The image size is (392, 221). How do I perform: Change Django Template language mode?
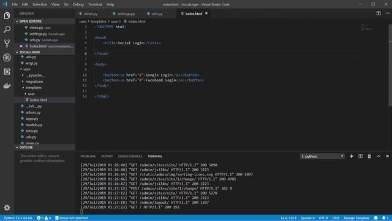pos(356,218)
